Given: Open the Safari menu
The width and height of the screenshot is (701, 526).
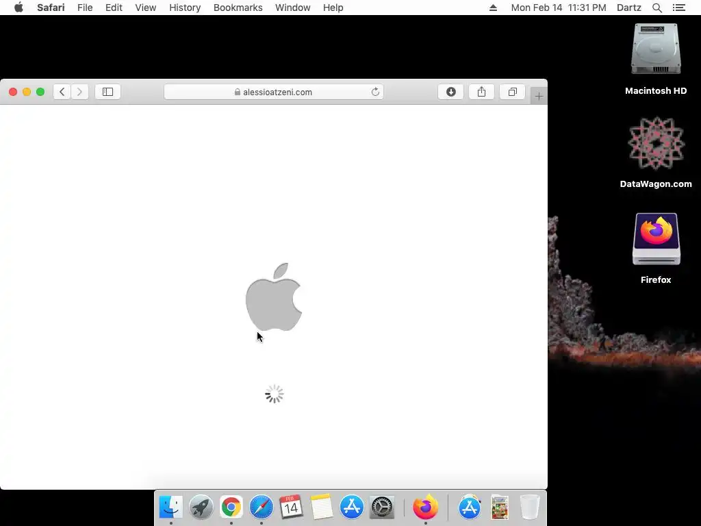Looking at the screenshot, I should coord(51,8).
